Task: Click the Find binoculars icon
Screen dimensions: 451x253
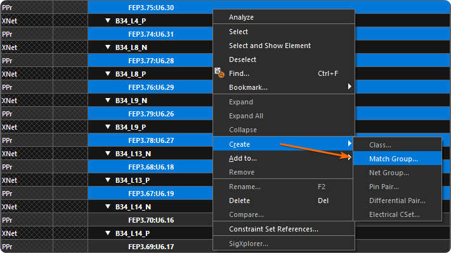Action: click(x=220, y=73)
